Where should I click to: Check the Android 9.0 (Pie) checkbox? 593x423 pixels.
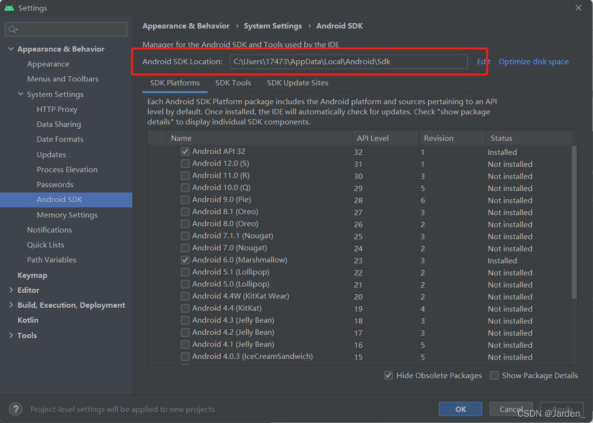click(185, 200)
